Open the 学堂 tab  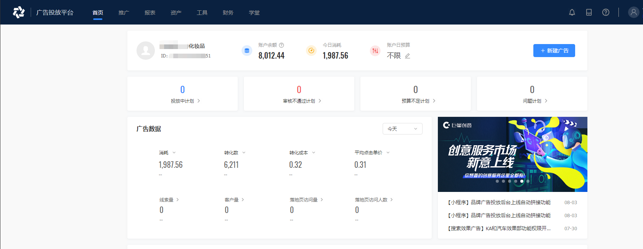(x=254, y=13)
